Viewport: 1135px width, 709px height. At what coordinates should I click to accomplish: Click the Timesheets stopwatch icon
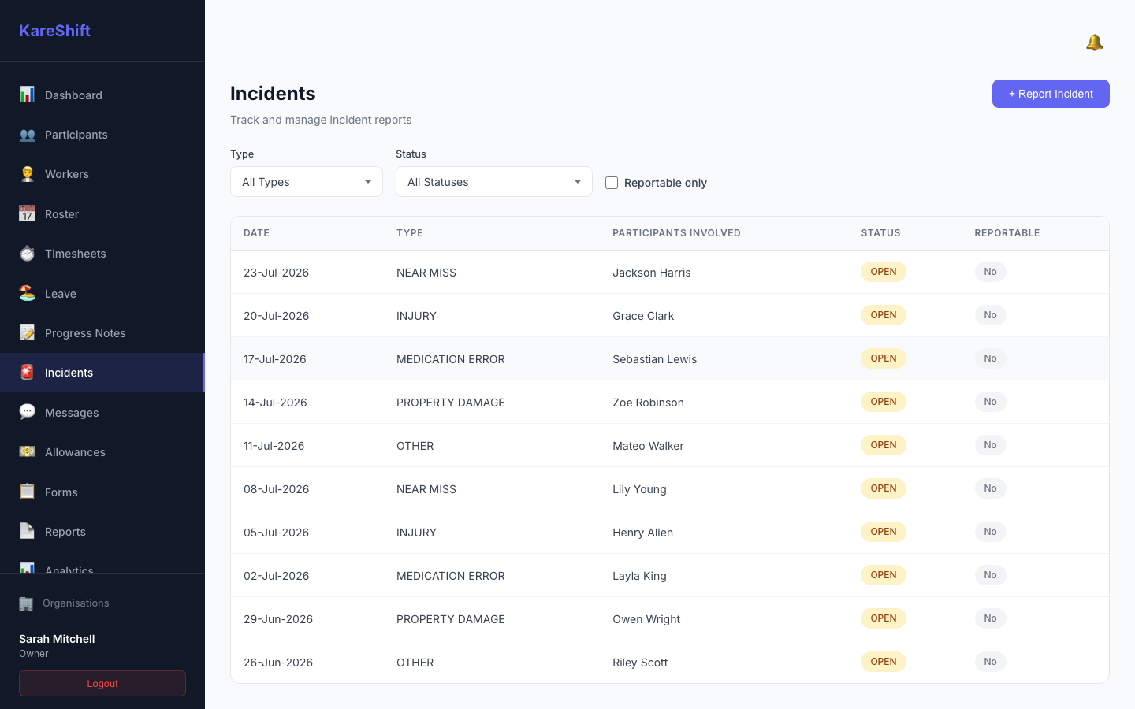click(27, 254)
